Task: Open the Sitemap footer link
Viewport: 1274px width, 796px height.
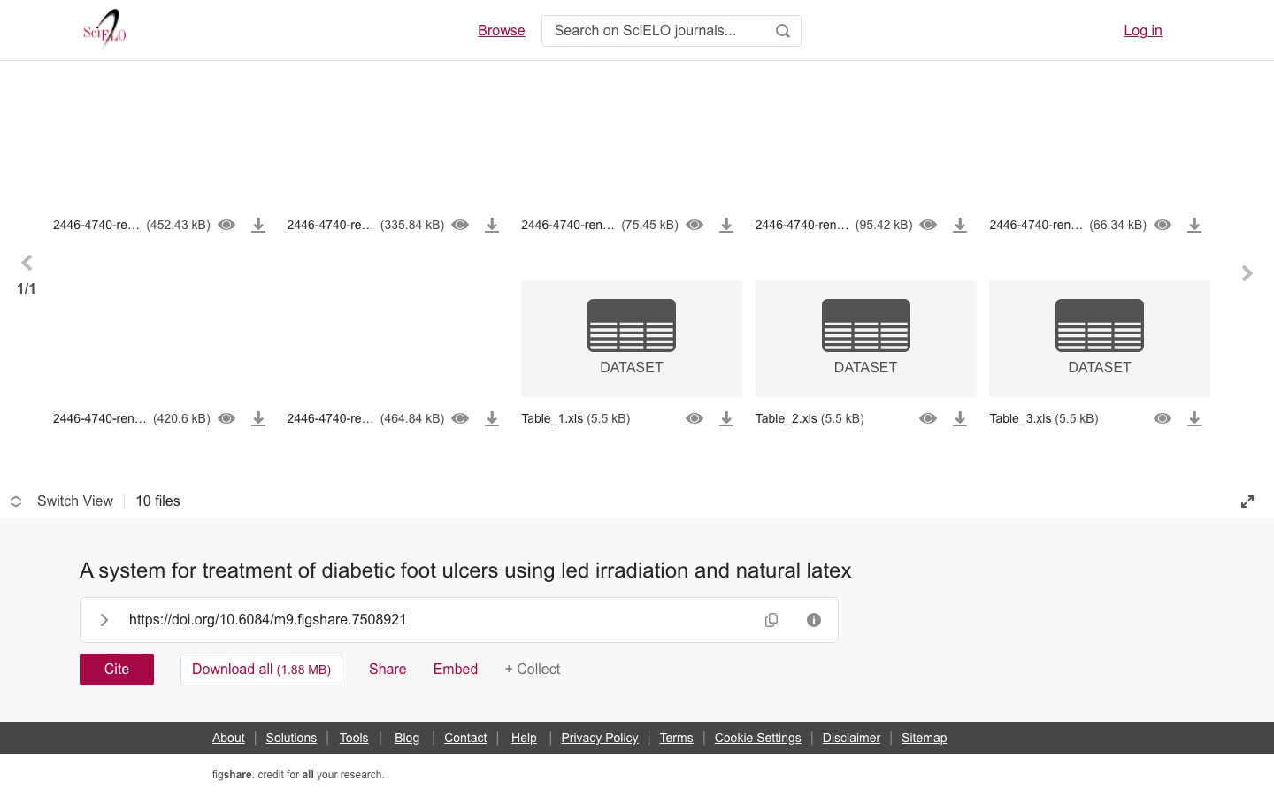Action: [x=924, y=738]
